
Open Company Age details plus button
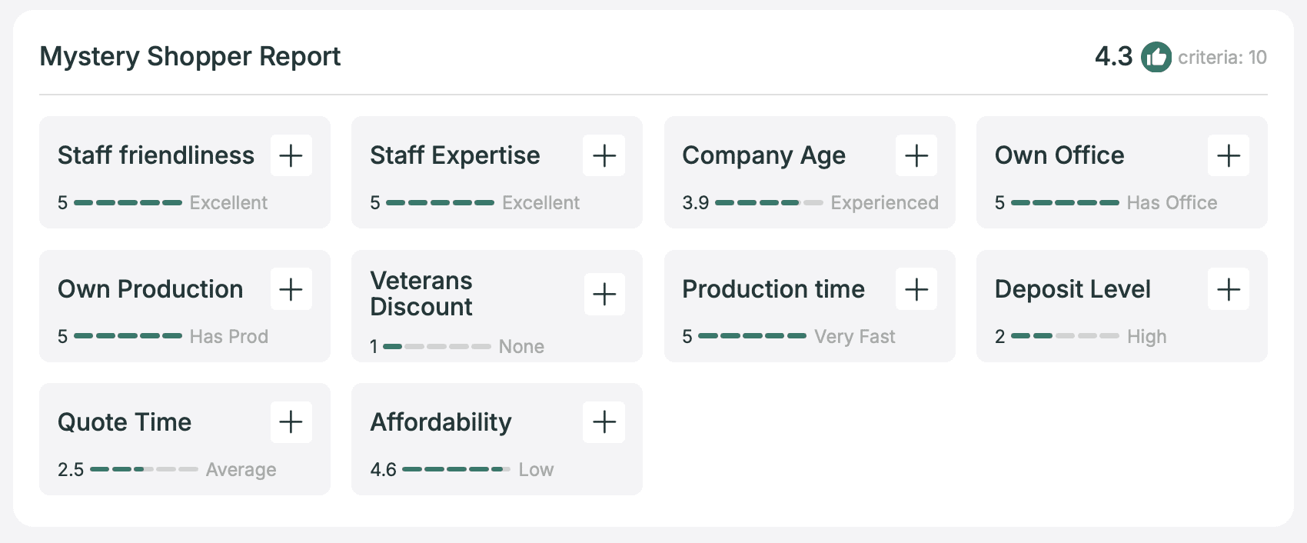pyautogui.click(x=916, y=155)
